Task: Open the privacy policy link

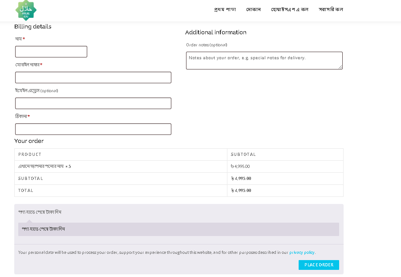Action: pos(302,253)
